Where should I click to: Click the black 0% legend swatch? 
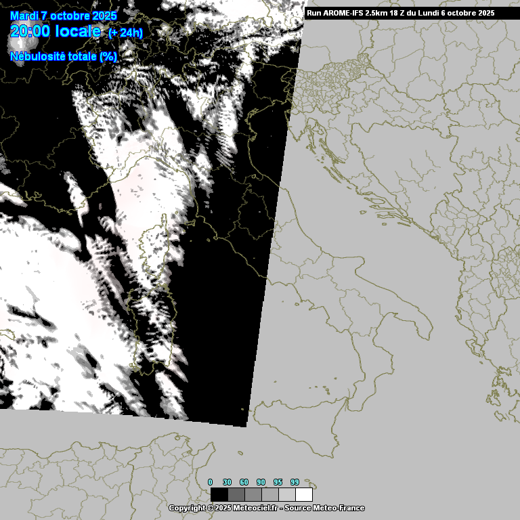coord(219,494)
